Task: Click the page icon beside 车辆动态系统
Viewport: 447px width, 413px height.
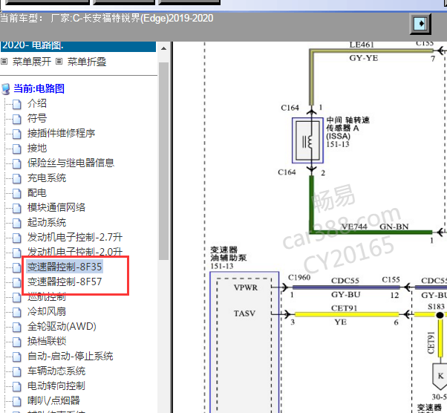Action: click(17, 371)
